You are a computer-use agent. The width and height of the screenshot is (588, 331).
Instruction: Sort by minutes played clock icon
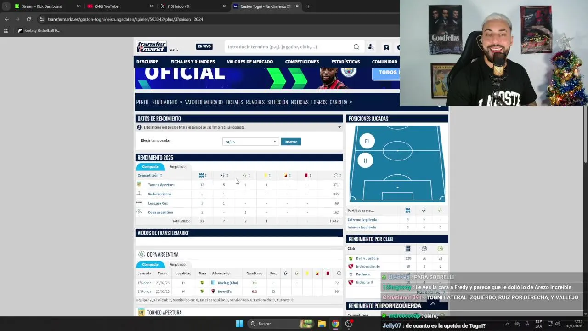(x=336, y=176)
